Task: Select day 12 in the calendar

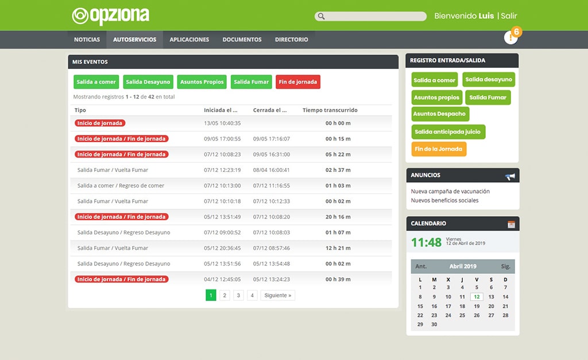Action: tap(477, 297)
